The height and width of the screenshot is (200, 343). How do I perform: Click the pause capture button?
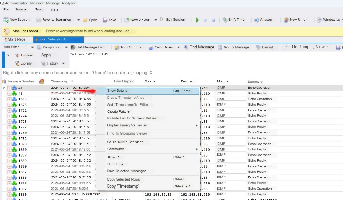pos(205,20)
